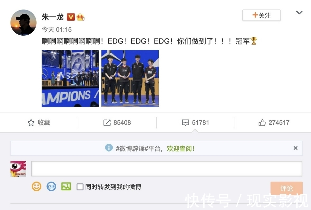The width and height of the screenshot is (311, 210).
Task: Open the smiley emoji picker
Action: 36,186
